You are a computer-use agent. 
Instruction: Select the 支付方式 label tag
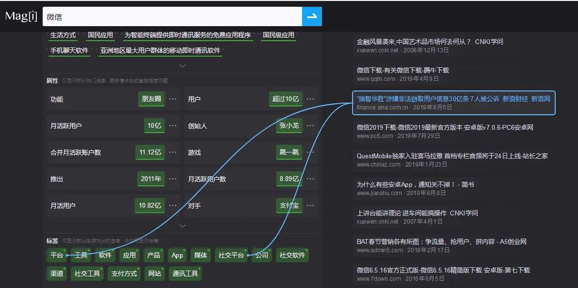point(124,273)
